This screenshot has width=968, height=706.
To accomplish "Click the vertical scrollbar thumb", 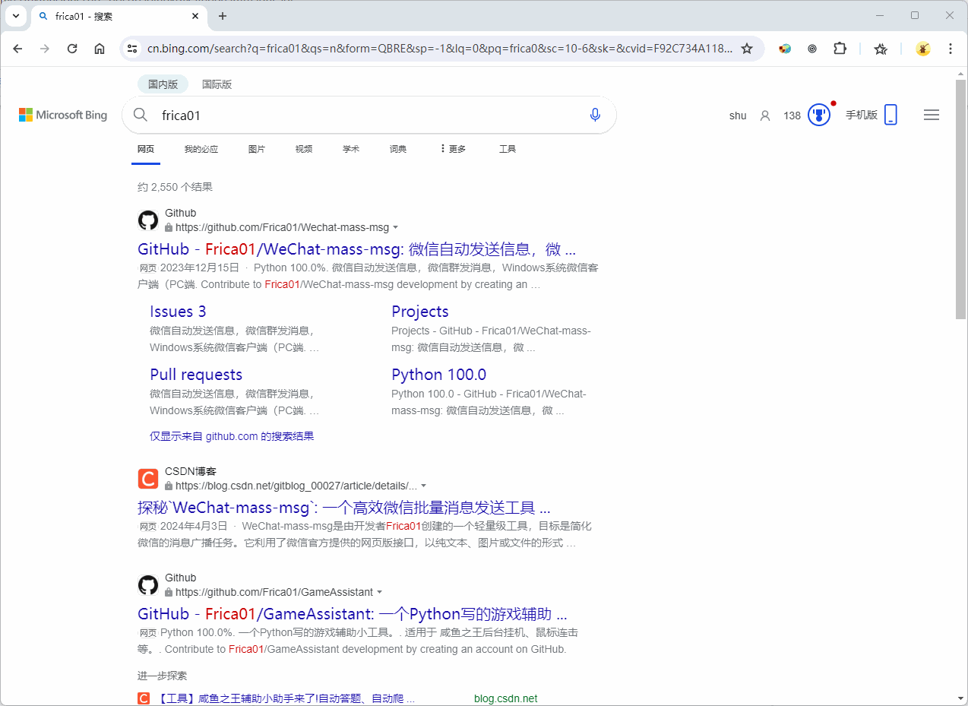I will pyautogui.click(x=961, y=198).
